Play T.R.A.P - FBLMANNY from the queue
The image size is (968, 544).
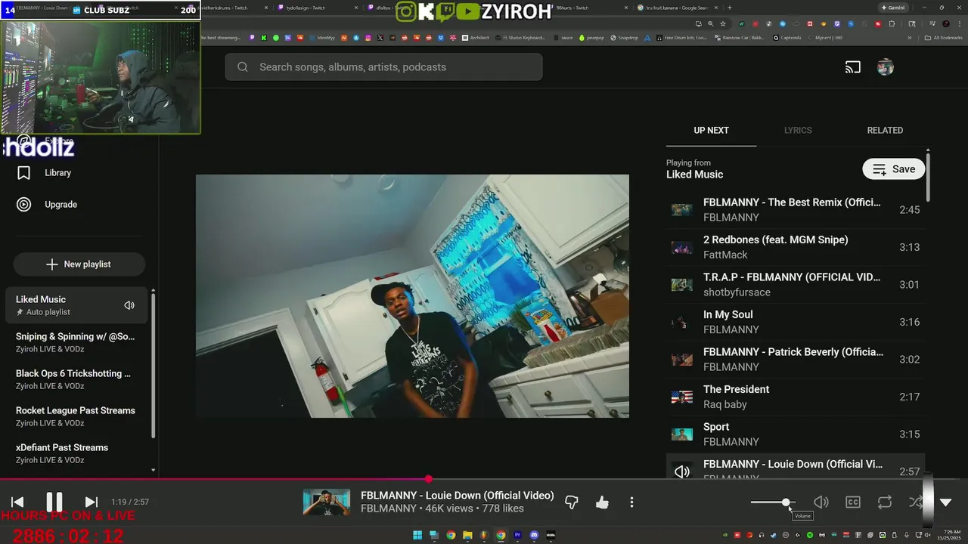coord(795,285)
